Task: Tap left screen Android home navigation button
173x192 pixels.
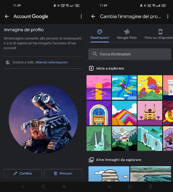Action: tap(43, 187)
